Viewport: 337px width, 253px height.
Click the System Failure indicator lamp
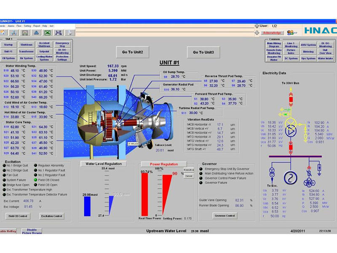[4, 180]
